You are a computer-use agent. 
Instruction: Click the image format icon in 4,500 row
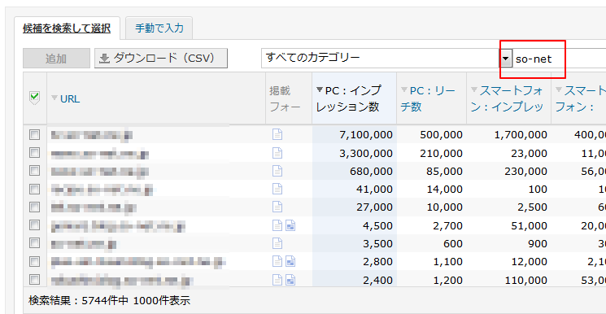click(x=290, y=225)
